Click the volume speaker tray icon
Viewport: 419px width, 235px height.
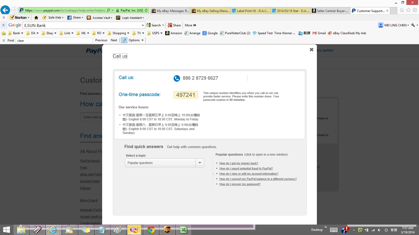pyautogui.click(x=379, y=230)
